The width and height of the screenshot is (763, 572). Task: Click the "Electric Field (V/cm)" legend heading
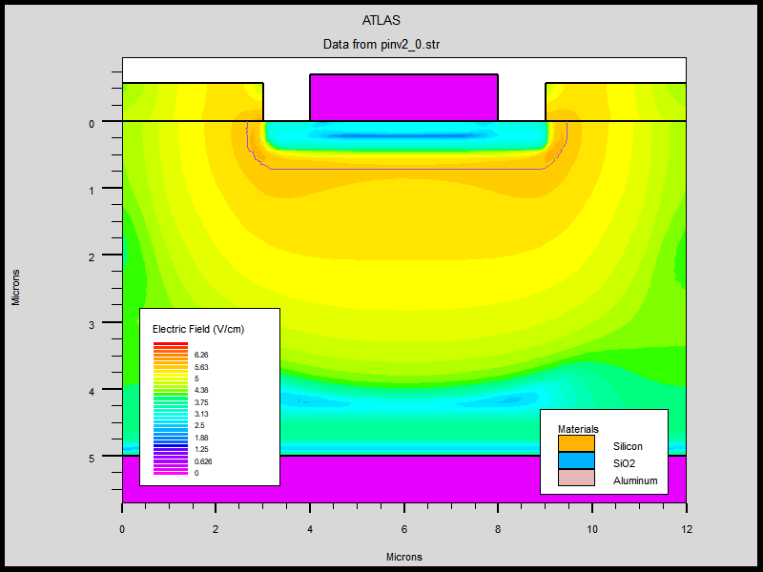click(198, 329)
